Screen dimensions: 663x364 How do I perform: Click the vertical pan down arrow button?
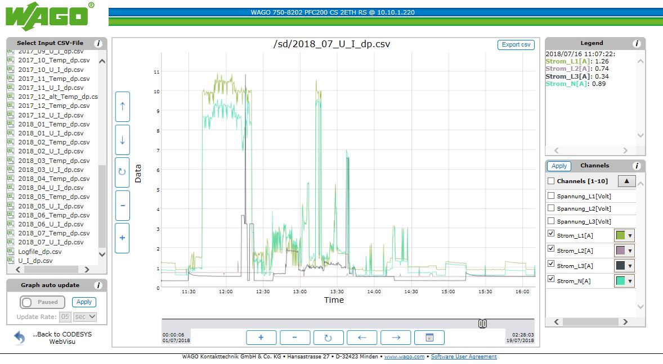(122, 139)
